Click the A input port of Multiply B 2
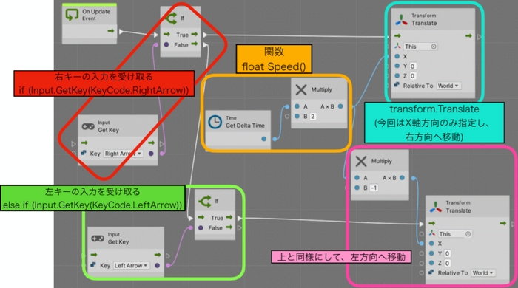Viewport: 518px width, 288px height. (x=297, y=106)
